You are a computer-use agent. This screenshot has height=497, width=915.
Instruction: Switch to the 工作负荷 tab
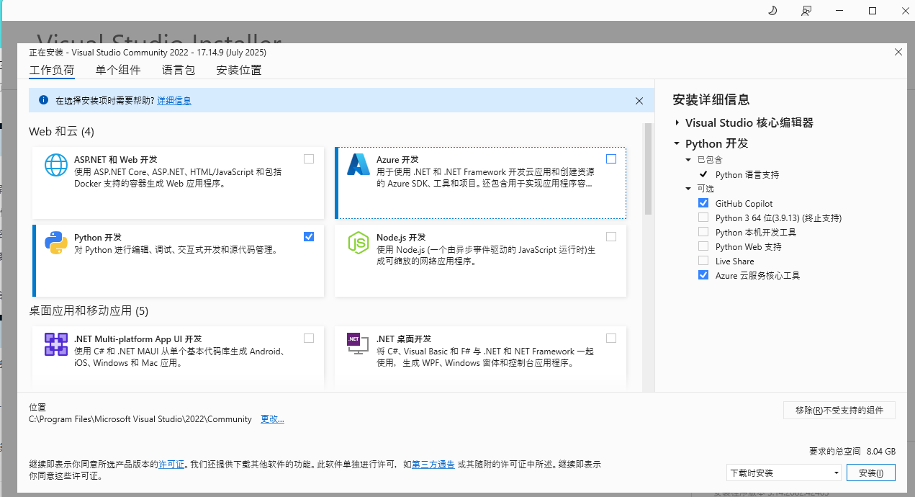[52, 71]
